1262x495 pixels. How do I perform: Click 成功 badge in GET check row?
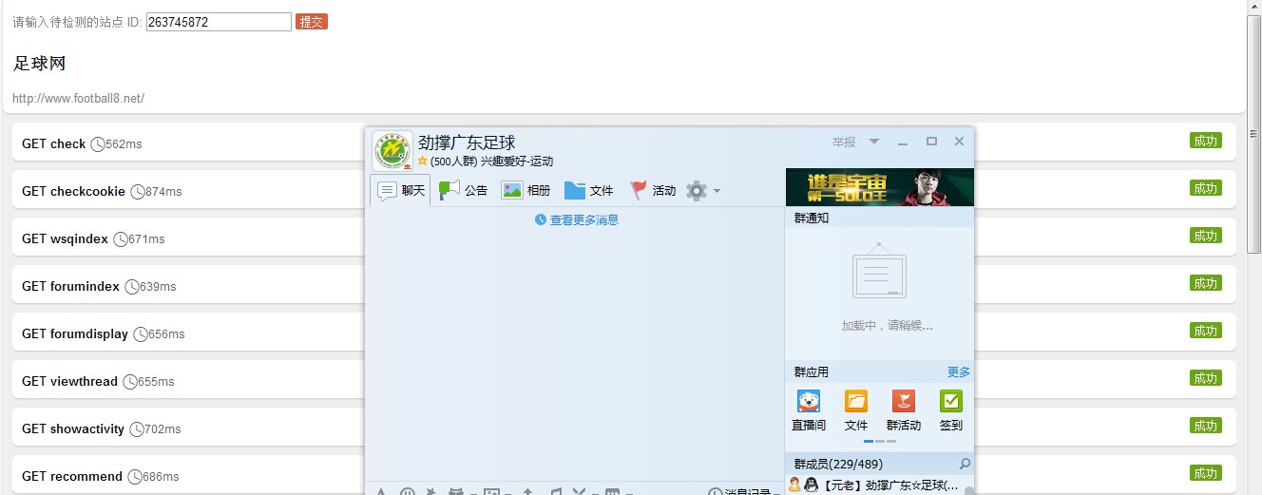pyautogui.click(x=1205, y=141)
